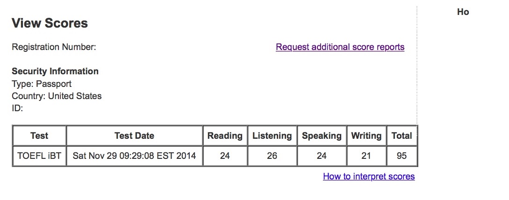Select the Sat Nov 29 test date cell
Viewport: 509px width, 200px height.
click(135, 156)
